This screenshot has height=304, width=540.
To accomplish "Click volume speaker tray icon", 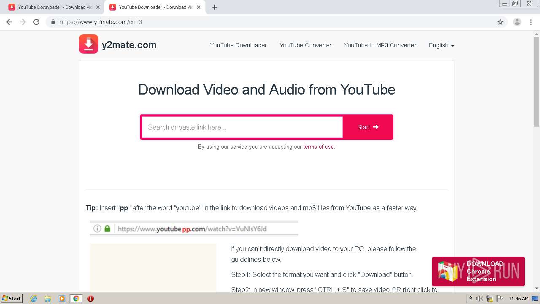I will tap(480, 299).
